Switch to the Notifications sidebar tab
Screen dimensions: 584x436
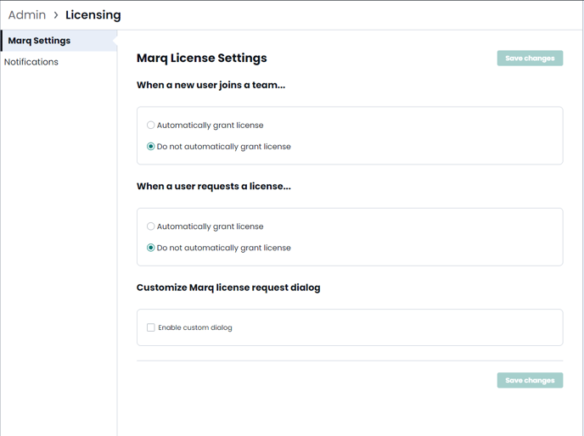pyautogui.click(x=31, y=62)
